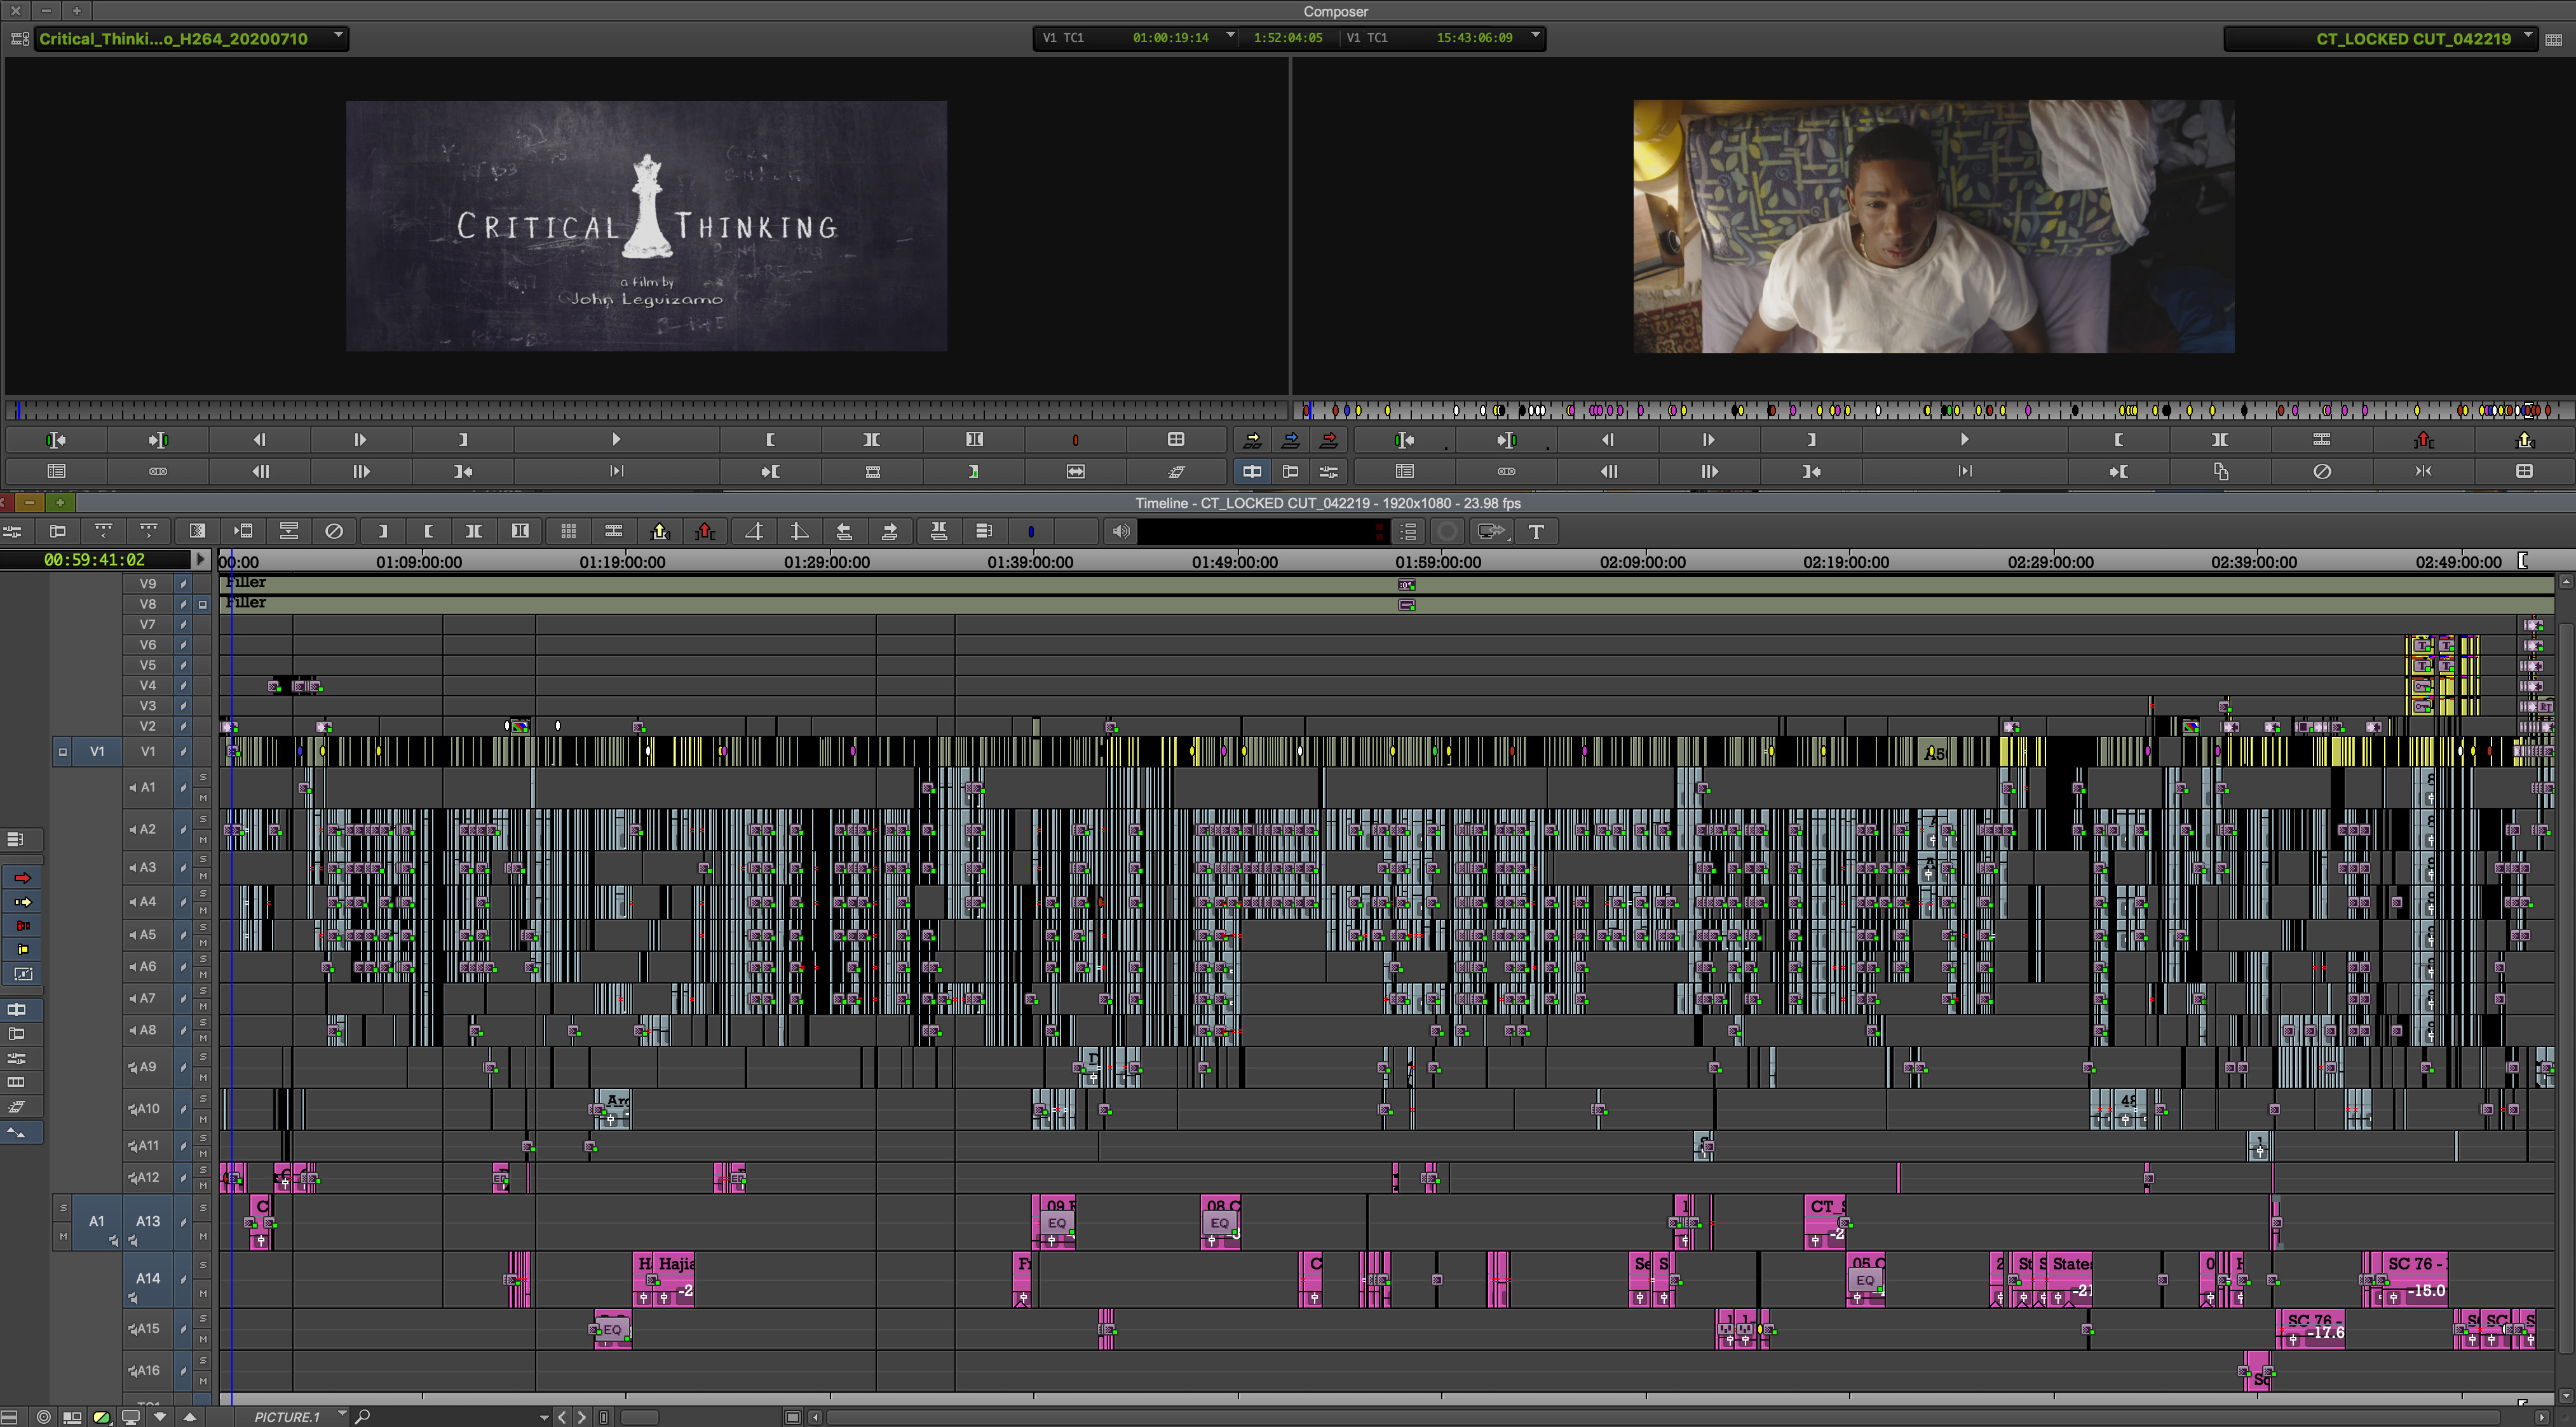
Task: Click Quad Split grid icon under record monitor
Action: 2524,471
